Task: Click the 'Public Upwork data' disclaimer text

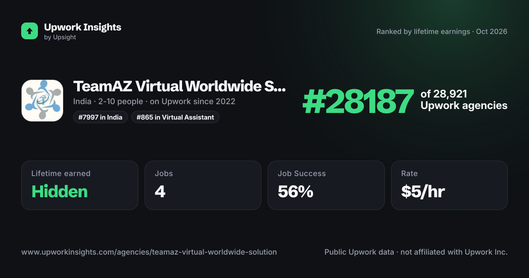Action: pos(416,252)
